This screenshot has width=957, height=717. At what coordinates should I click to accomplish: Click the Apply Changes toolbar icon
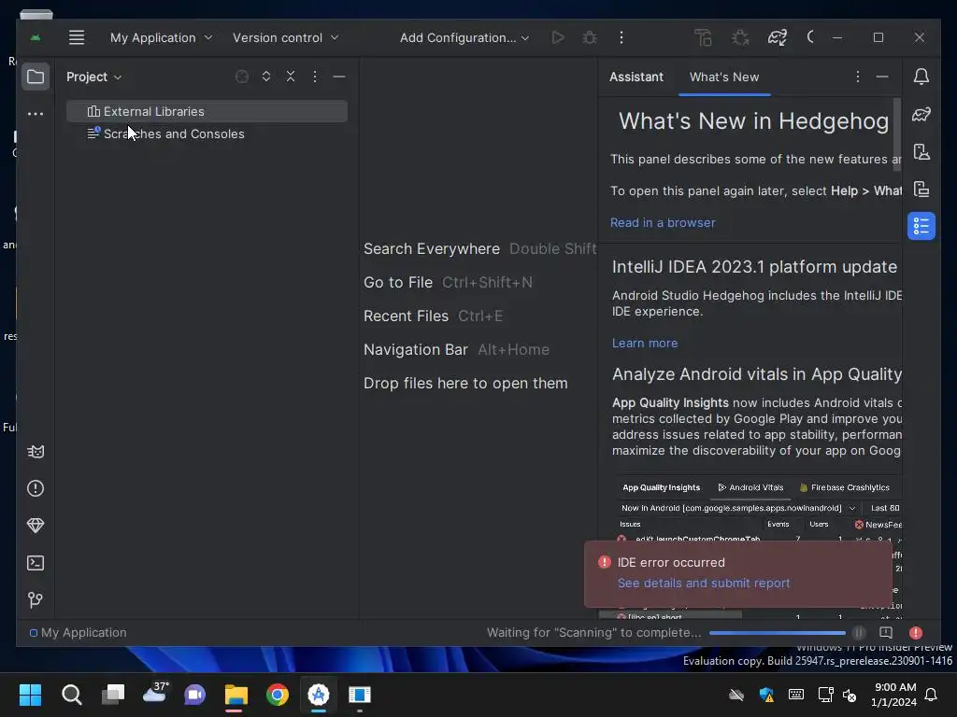(x=703, y=37)
